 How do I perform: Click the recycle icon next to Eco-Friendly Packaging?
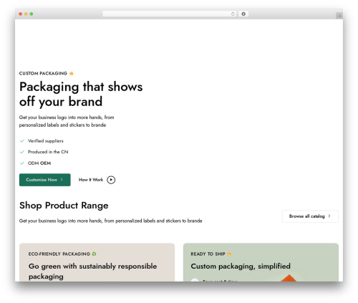(x=94, y=254)
